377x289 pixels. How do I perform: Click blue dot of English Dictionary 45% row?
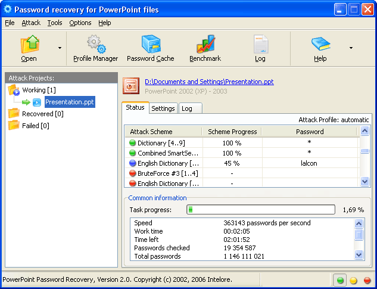pyautogui.click(x=132, y=163)
